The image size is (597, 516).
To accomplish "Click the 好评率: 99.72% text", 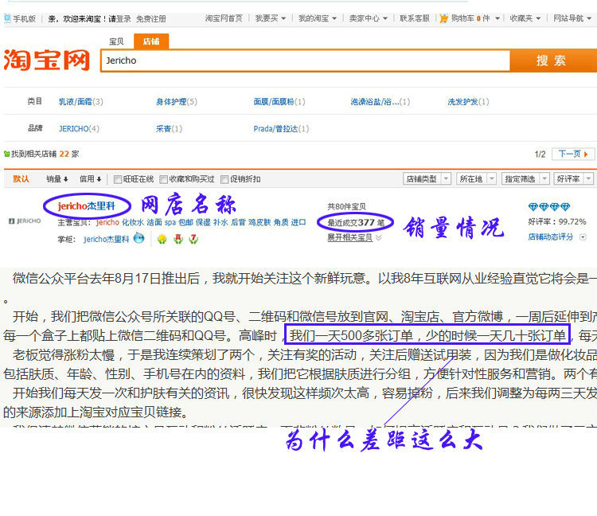I will [x=557, y=221].
